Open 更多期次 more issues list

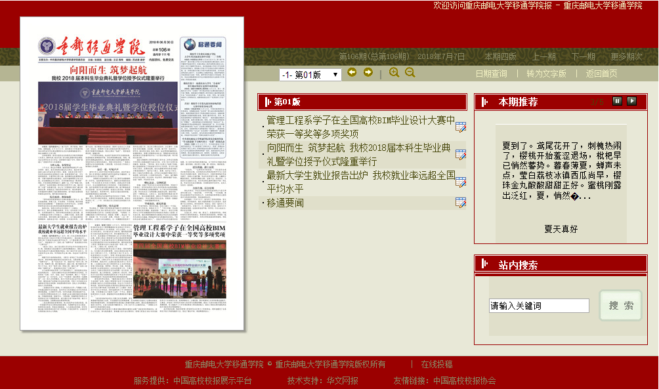coord(626,56)
